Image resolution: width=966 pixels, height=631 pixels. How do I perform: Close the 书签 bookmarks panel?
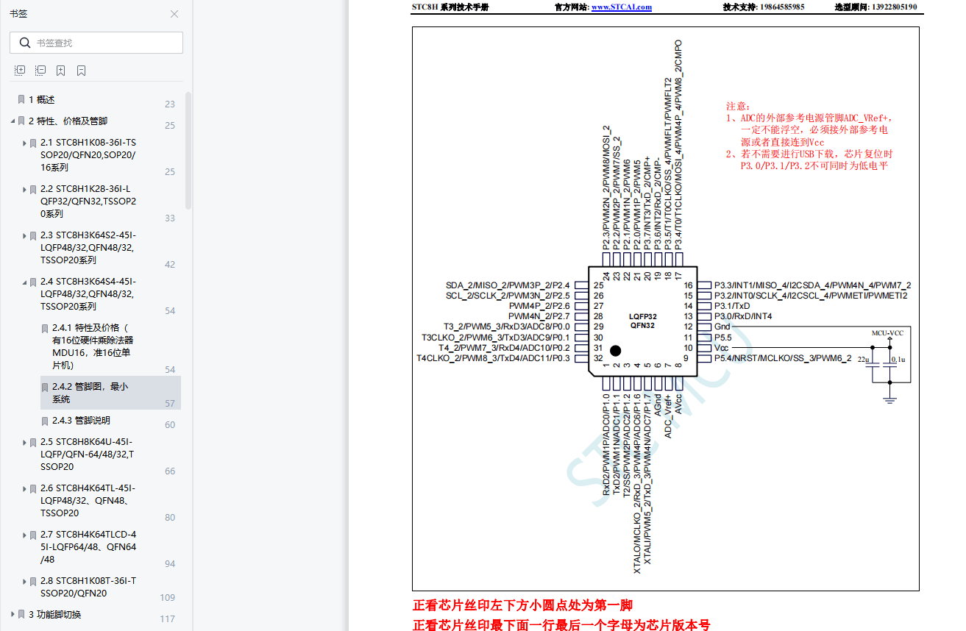[174, 14]
